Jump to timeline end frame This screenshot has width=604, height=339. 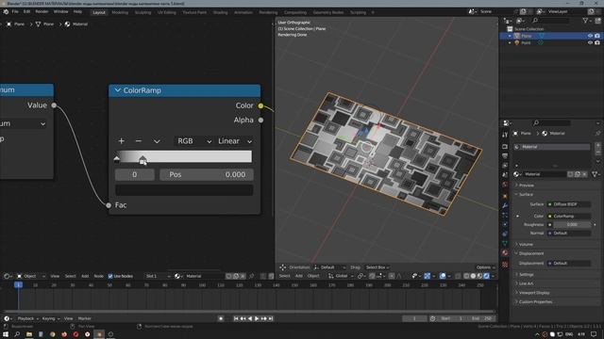click(x=271, y=318)
